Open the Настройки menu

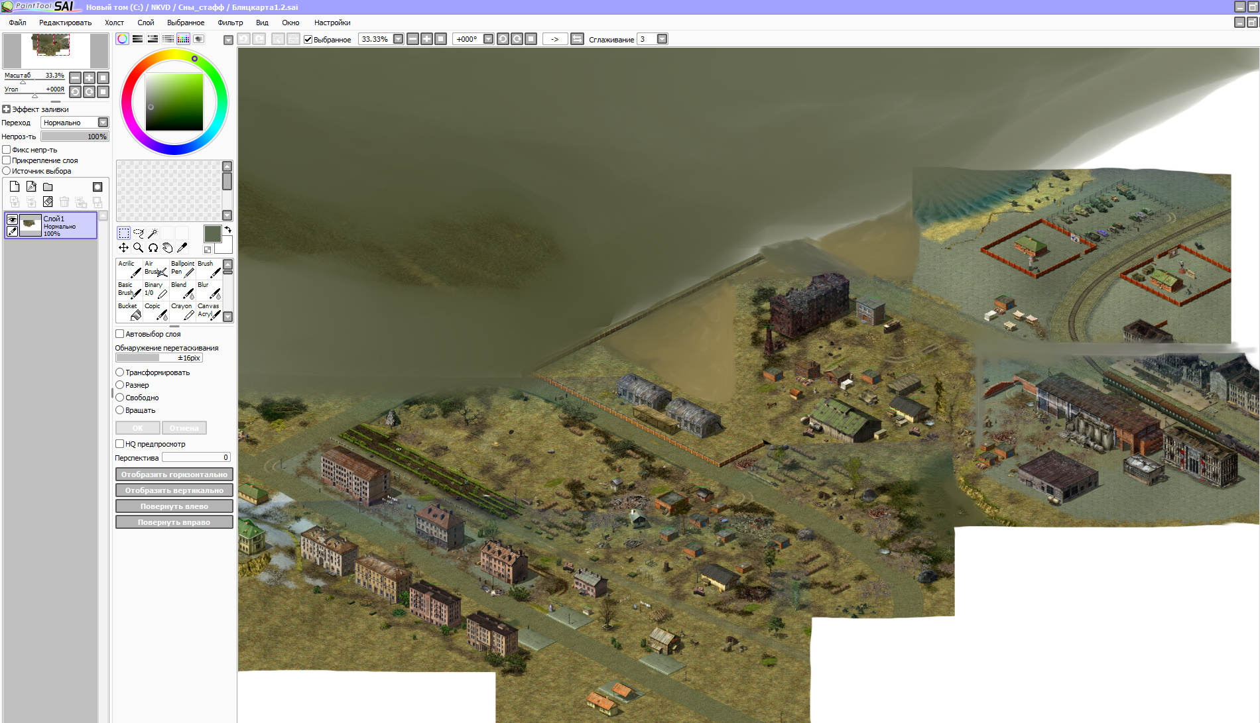tap(332, 23)
